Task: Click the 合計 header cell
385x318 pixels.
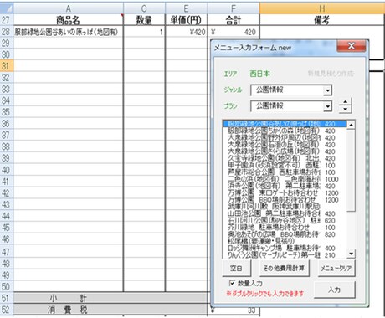Action: point(234,20)
